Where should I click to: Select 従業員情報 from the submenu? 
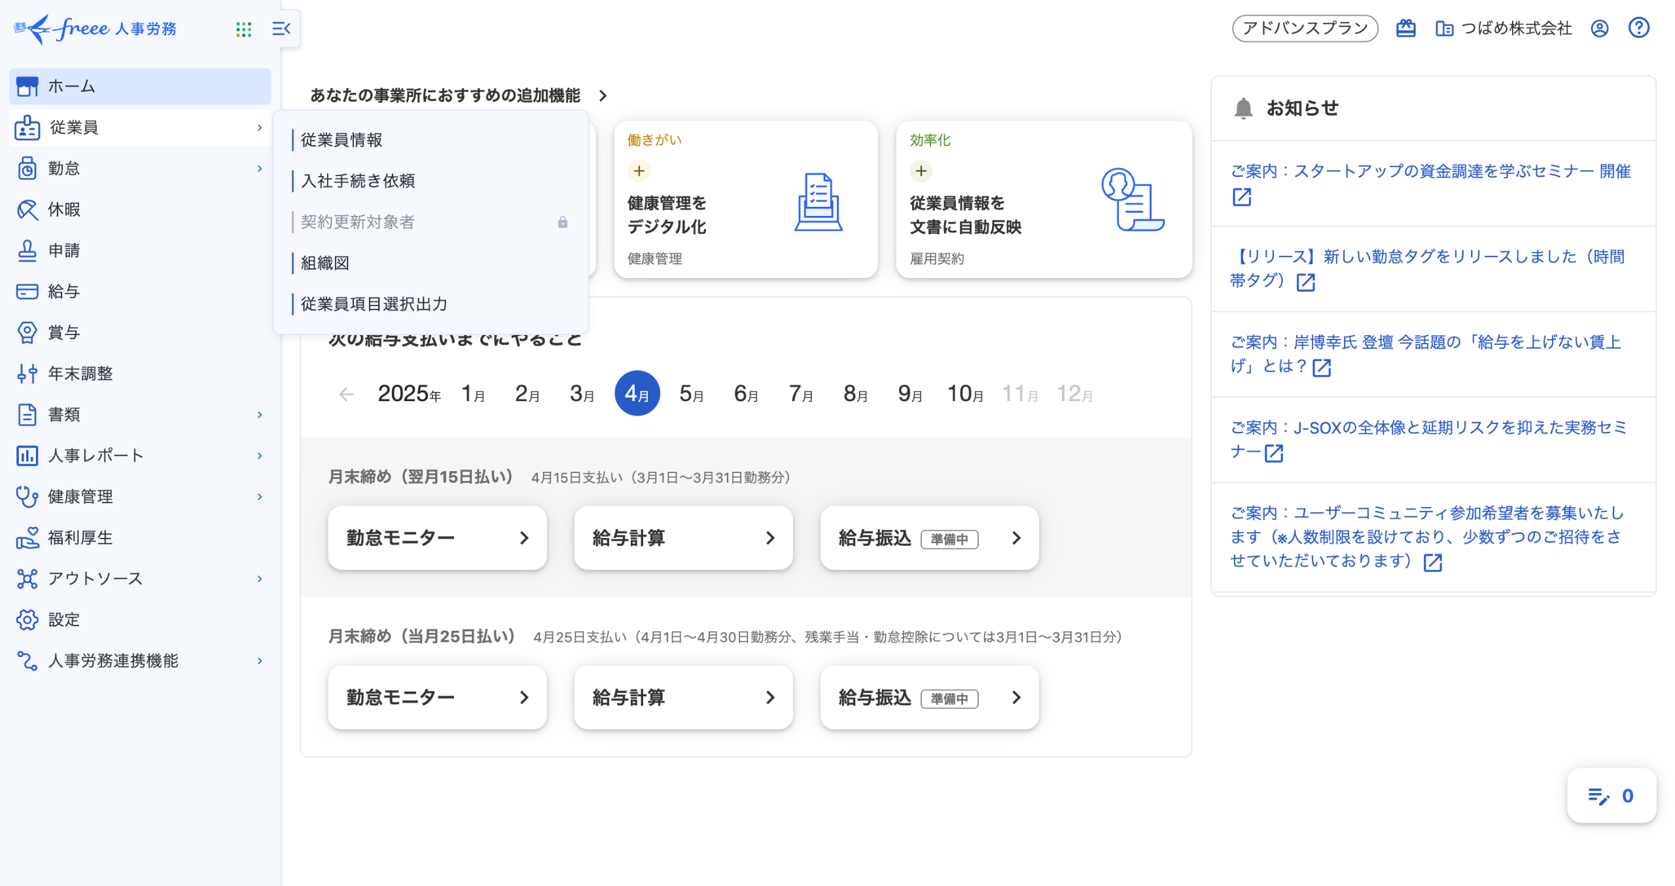tap(342, 140)
